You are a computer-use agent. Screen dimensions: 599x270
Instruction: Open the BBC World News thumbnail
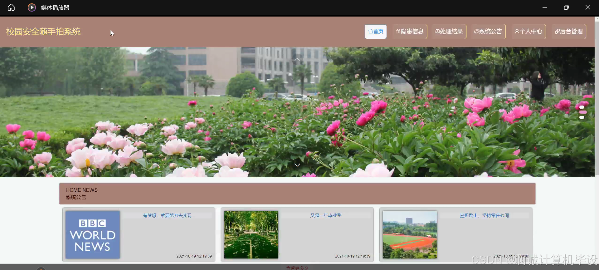click(93, 234)
